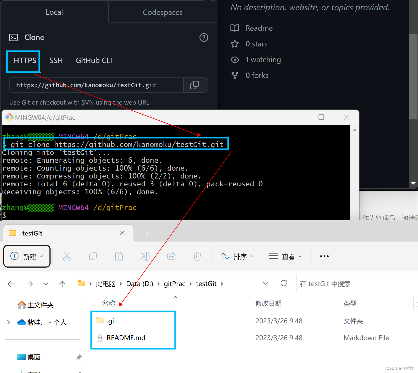Switch to the Local tab

point(54,12)
